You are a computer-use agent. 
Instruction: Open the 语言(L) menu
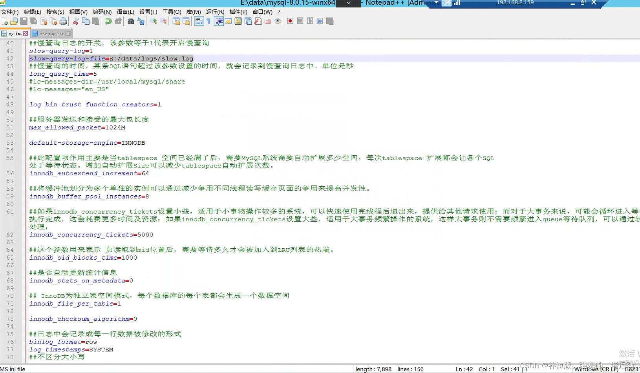pyautogui.click(x=125, y=12)
